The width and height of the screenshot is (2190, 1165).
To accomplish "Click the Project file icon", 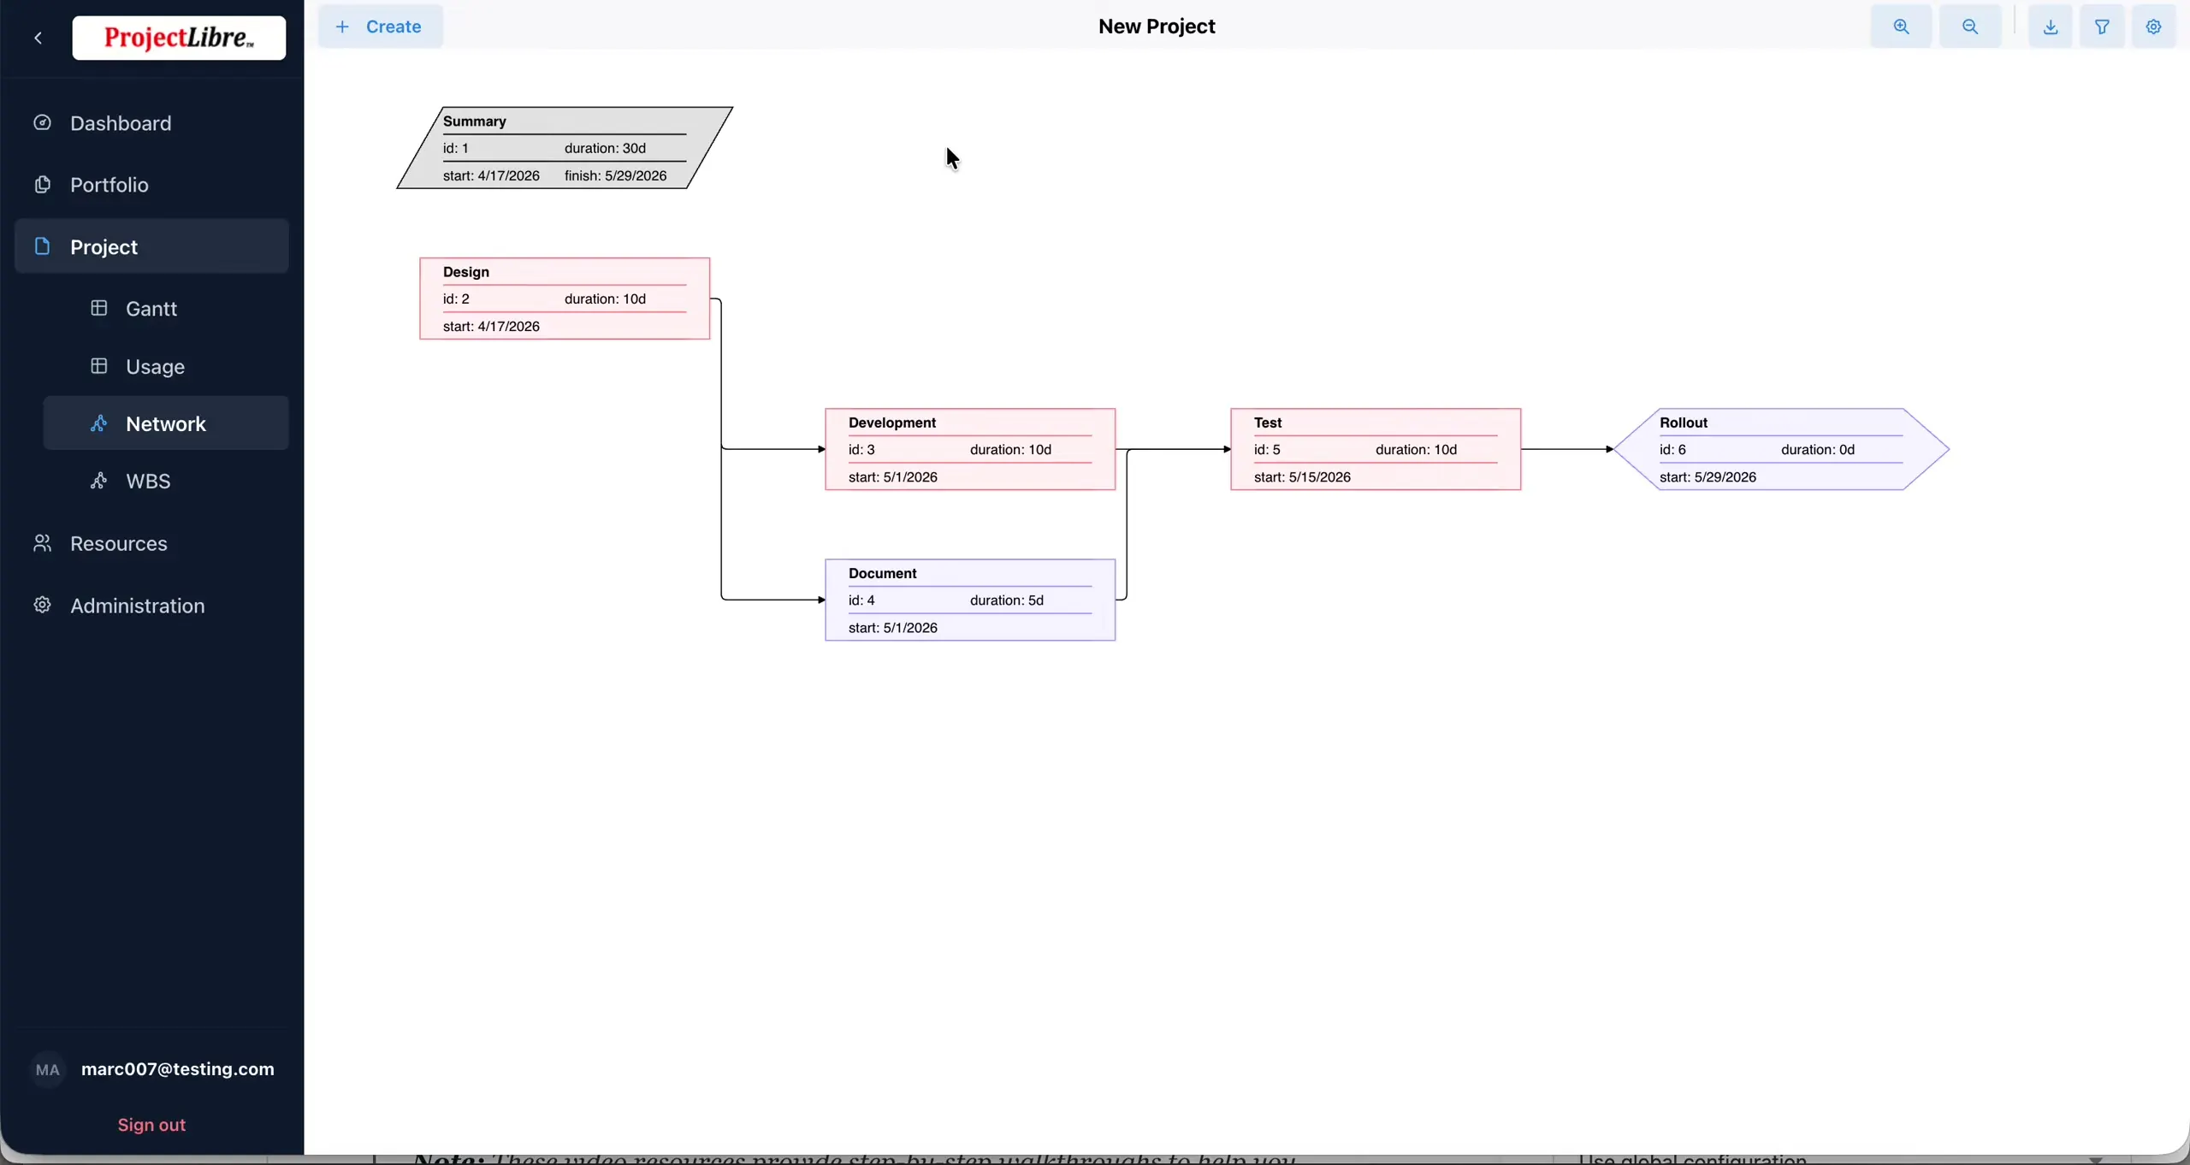I will [x=42, y=246].
